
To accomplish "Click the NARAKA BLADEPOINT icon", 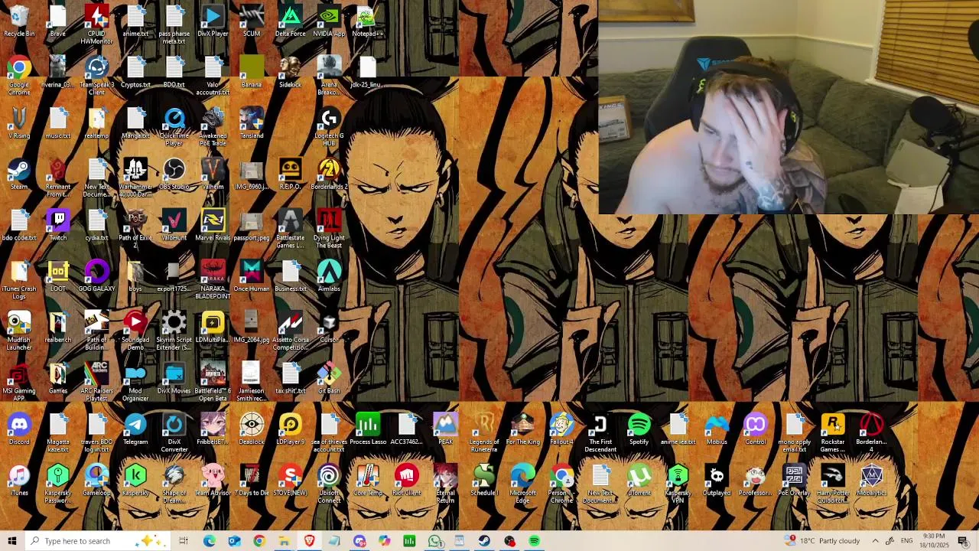I will 213,280.
